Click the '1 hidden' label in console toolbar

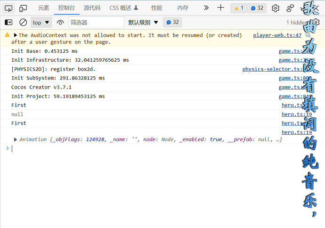(296, 23)
